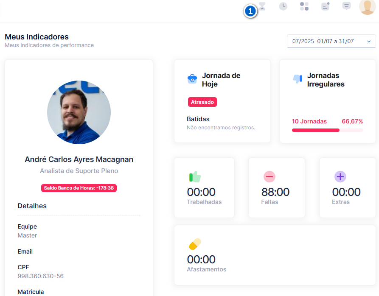379x296 pixels.
Task: Open the notifications list icon with dot
Action: click(x=326, y=6)
